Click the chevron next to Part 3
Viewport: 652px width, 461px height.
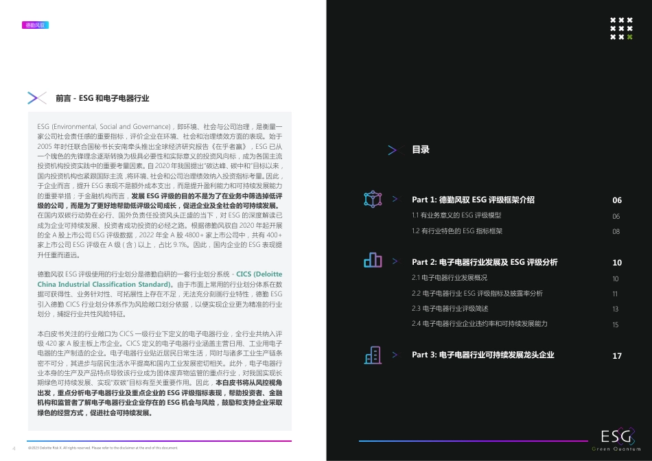coord(395,355)
